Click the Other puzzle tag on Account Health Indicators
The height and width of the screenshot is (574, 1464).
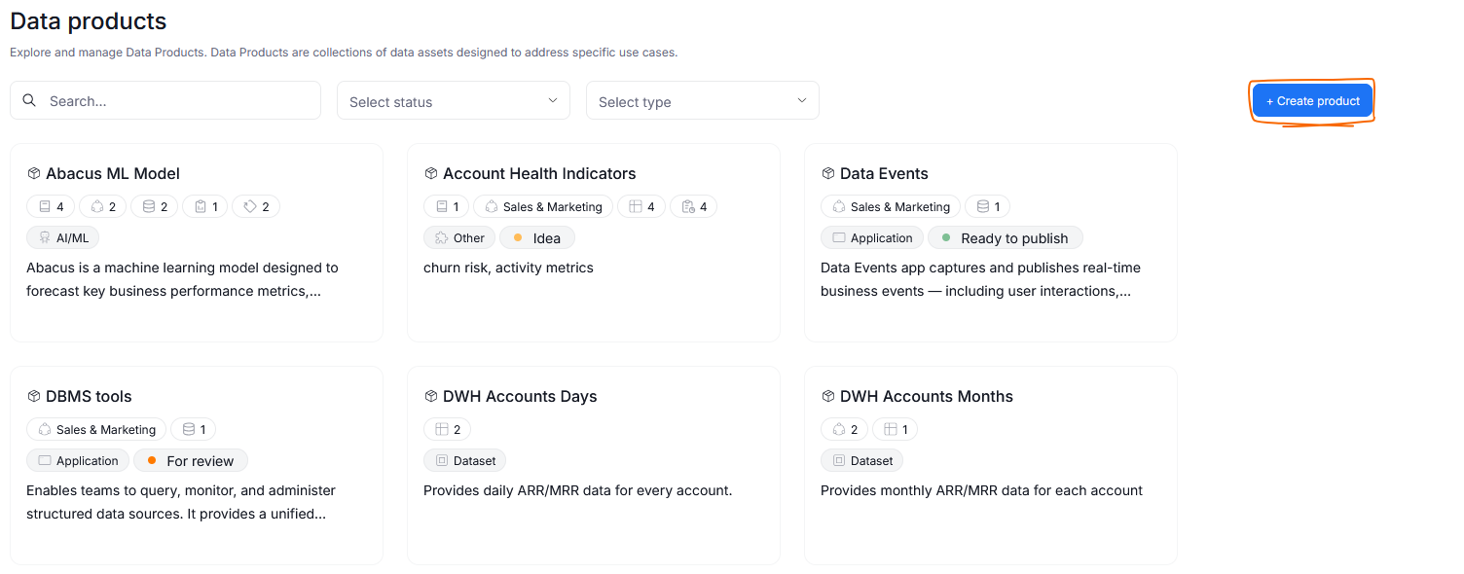pyautogui.click(x=459, y=237)
